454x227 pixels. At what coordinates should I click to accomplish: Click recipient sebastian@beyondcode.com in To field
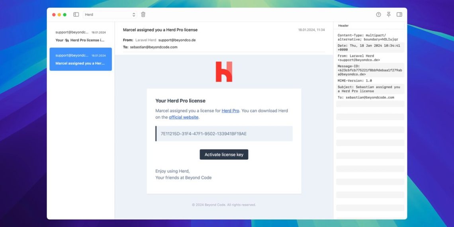pyautogui.click(x=153, y=47)
